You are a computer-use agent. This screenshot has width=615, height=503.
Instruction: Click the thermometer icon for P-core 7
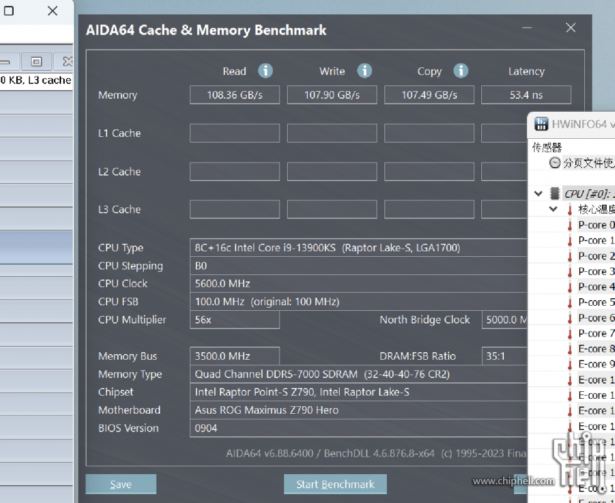click(x=570, y=333)
